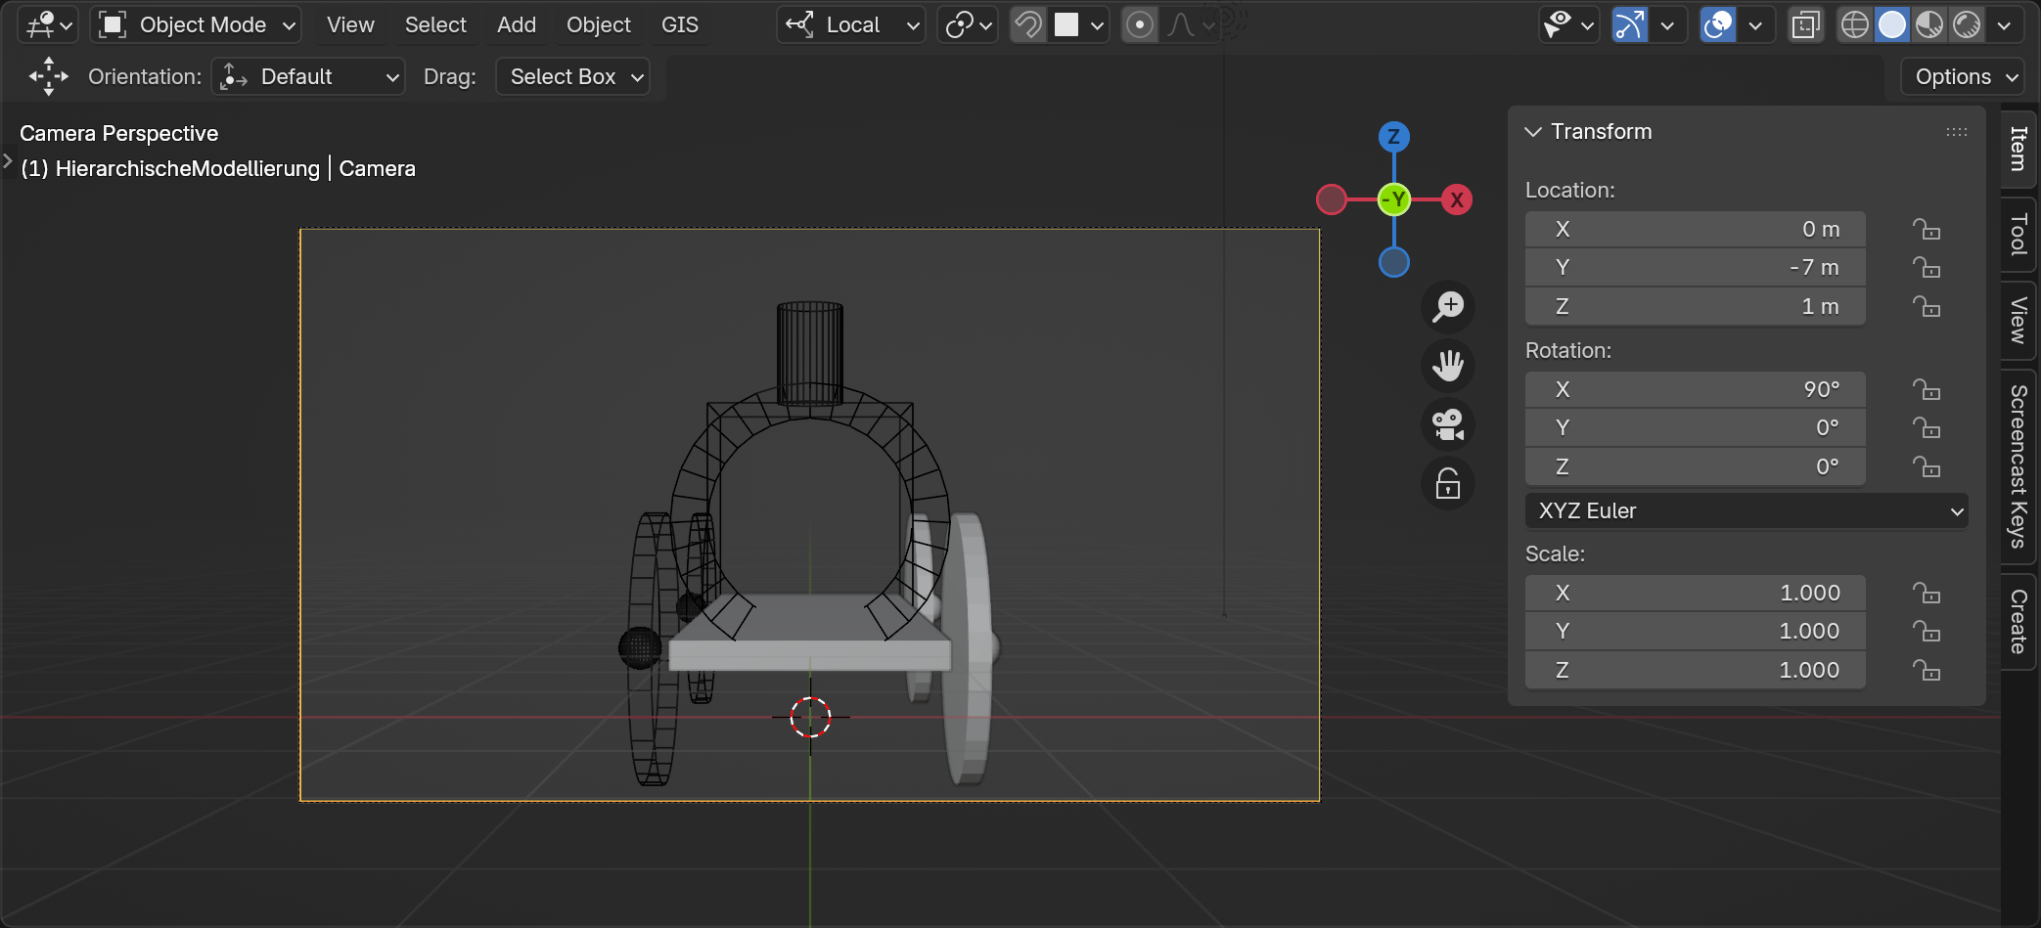
Task: Switch to material preview shading
Action: [1928, 24]
